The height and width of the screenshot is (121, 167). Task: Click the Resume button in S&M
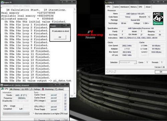click(x=42, y=120)
